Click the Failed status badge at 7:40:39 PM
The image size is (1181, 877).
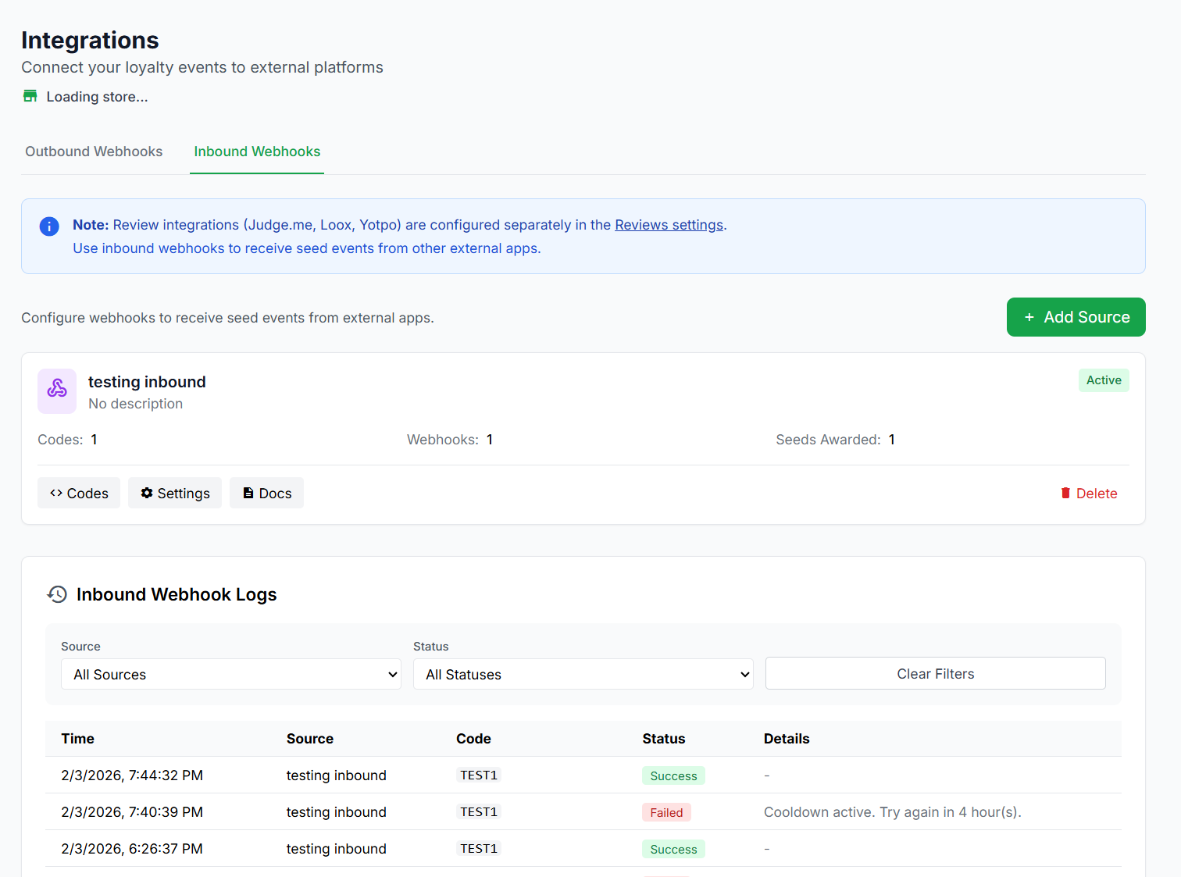click(x=666, y=812)
